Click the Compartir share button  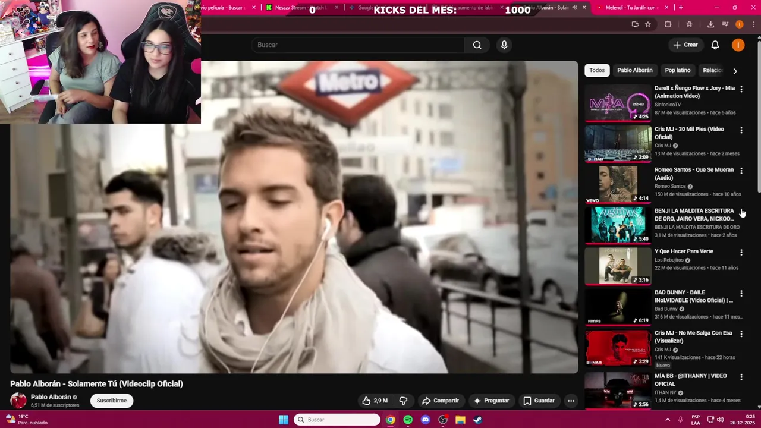[441, 401]
